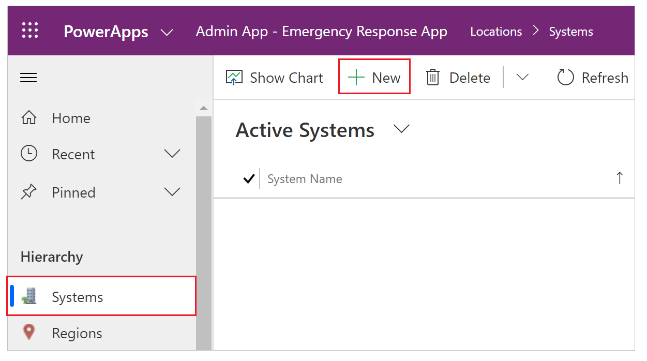
Task: Open the Recent navigation item
Action: [x=101, y=154]
